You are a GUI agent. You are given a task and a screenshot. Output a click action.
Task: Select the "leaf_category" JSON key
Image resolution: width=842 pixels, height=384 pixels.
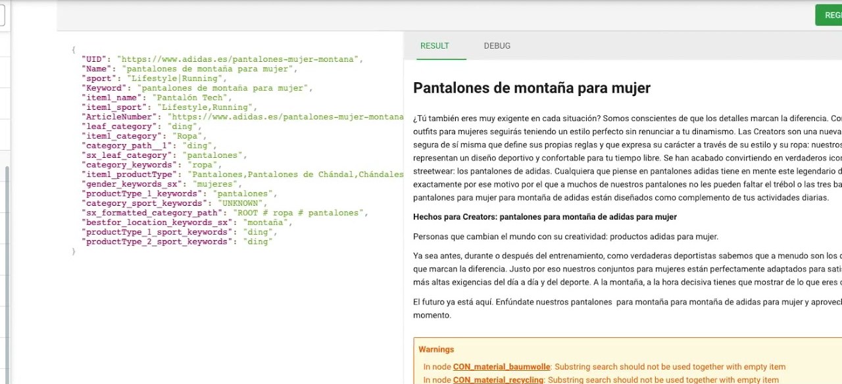[118, 126]
